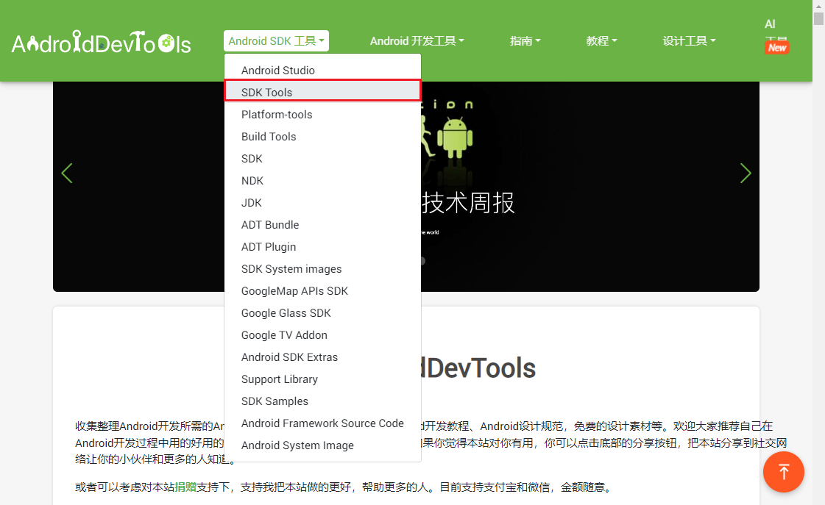Go to next carousel slide arrow
The width and height of the screenshot is (825, 505).
[746, 173]
